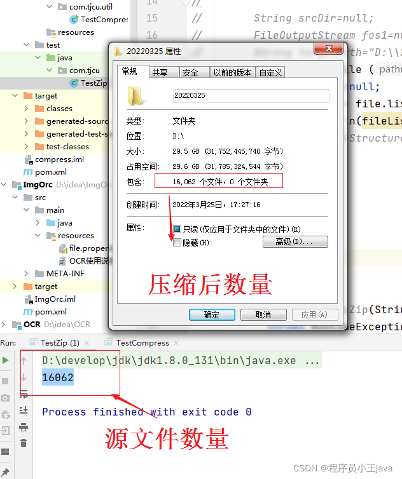Click the exit/login arrow icon in Run sidebar

5,431
